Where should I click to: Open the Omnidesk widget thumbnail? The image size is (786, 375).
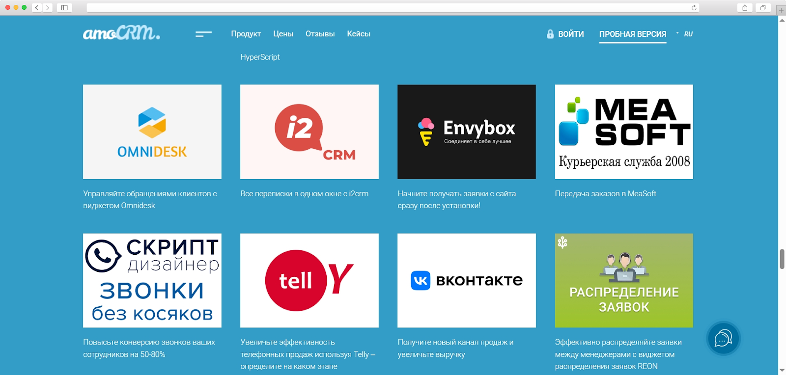point(152,132)
